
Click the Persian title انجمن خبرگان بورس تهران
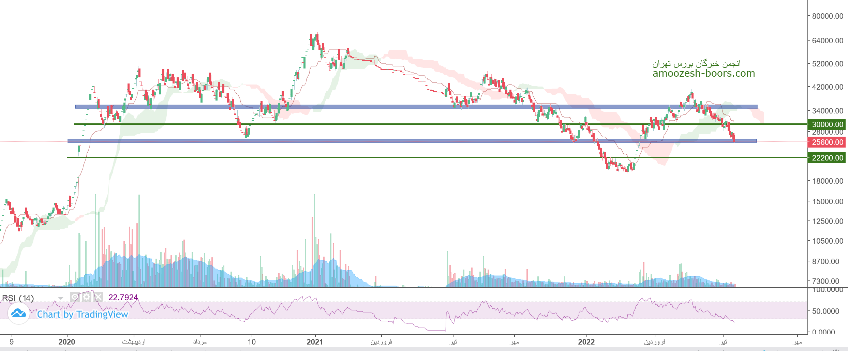(696, 64)
